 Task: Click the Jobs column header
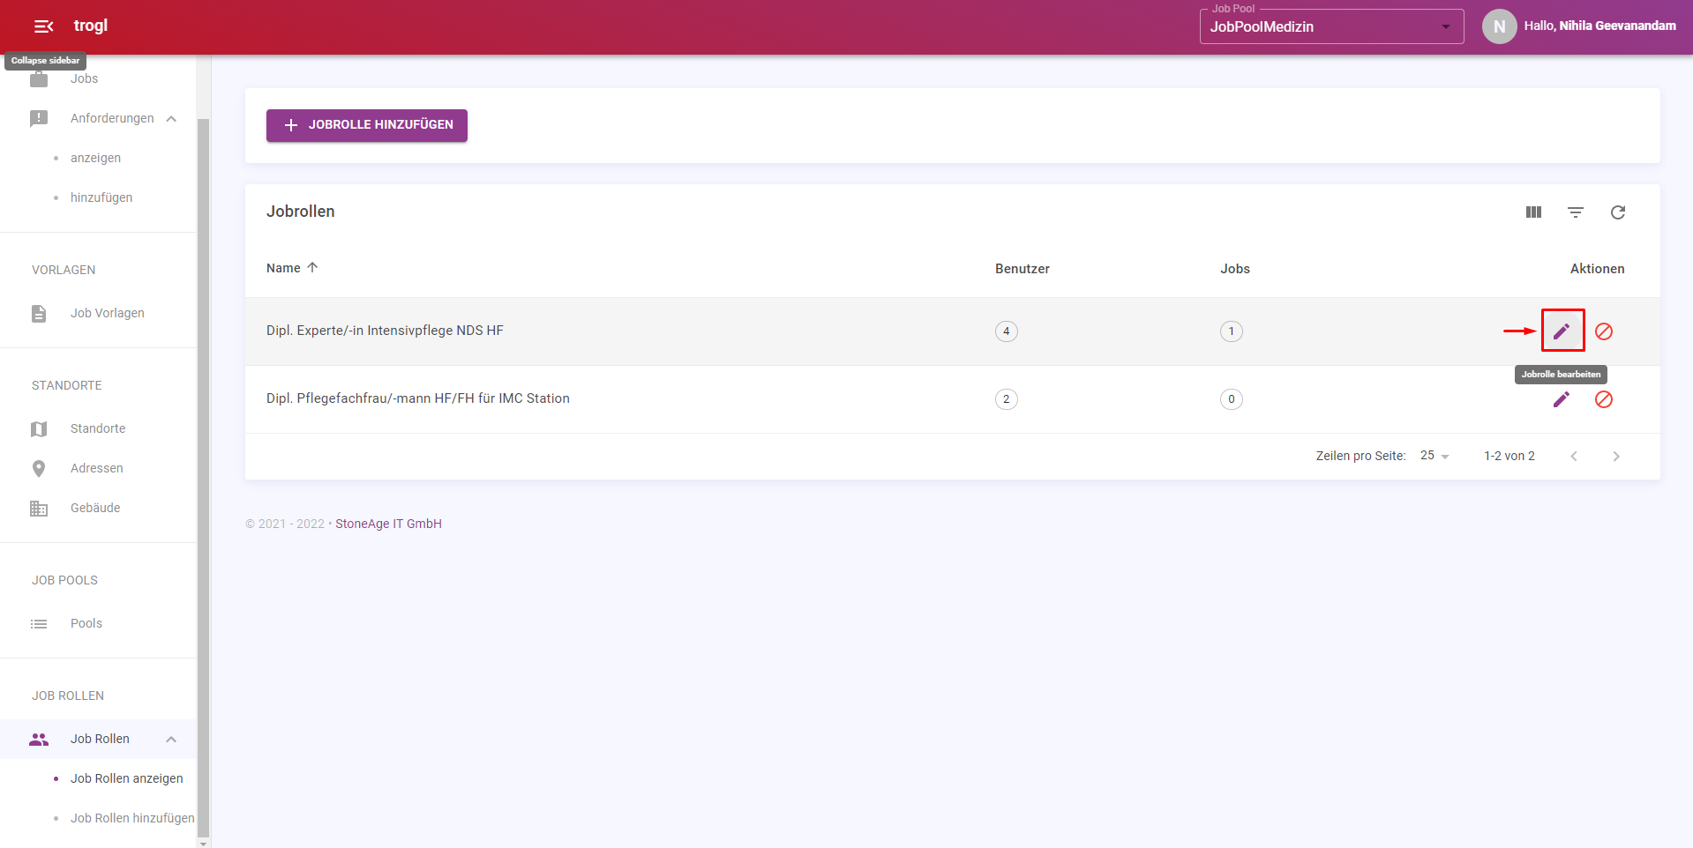tap(1235, 269)
